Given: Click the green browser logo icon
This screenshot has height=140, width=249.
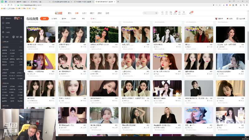Looking at the screenshot, I should [2, 2].
